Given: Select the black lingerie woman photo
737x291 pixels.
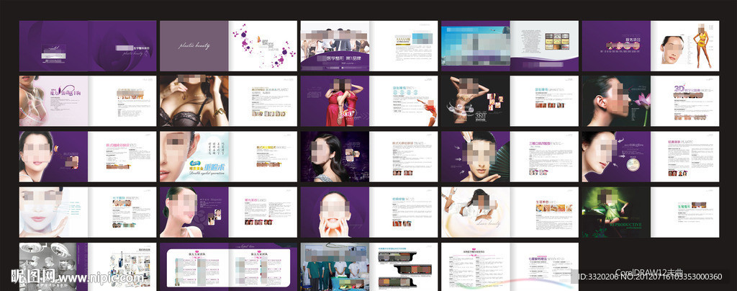Looking at the screenshot, I should tap(194, 101).
